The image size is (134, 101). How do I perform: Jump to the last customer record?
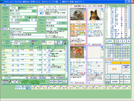coord(129,41)
